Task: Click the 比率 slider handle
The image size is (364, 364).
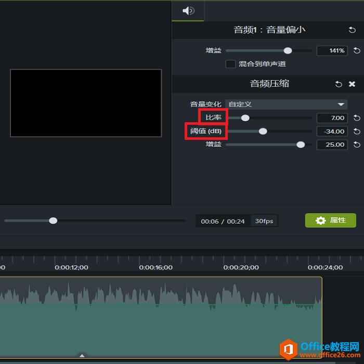Action: [x=245, y=118]
